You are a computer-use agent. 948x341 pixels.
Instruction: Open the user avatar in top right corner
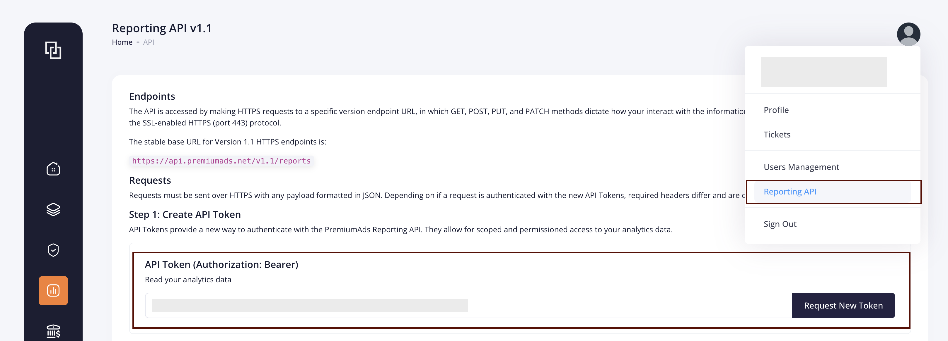(909, 34)
